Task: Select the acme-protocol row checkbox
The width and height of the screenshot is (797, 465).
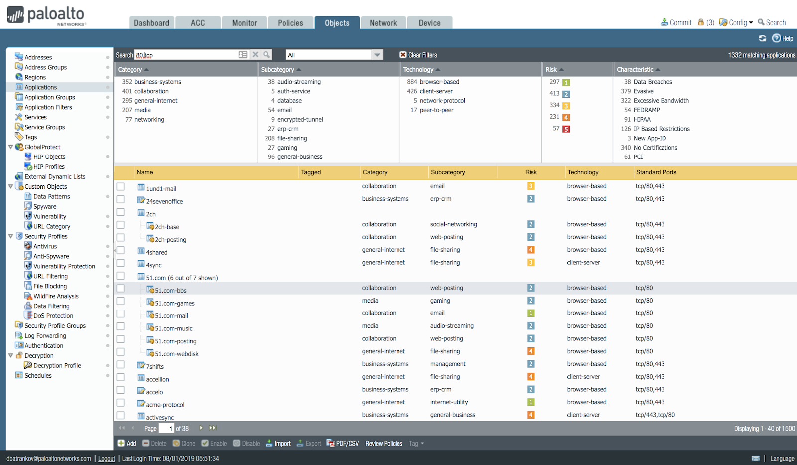Action: (x=121, y=402)
